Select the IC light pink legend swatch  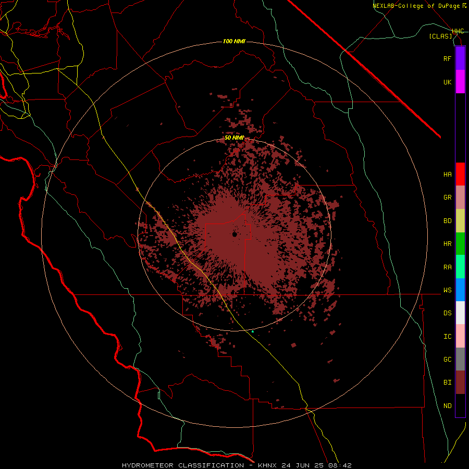click(x=460, y=336)
